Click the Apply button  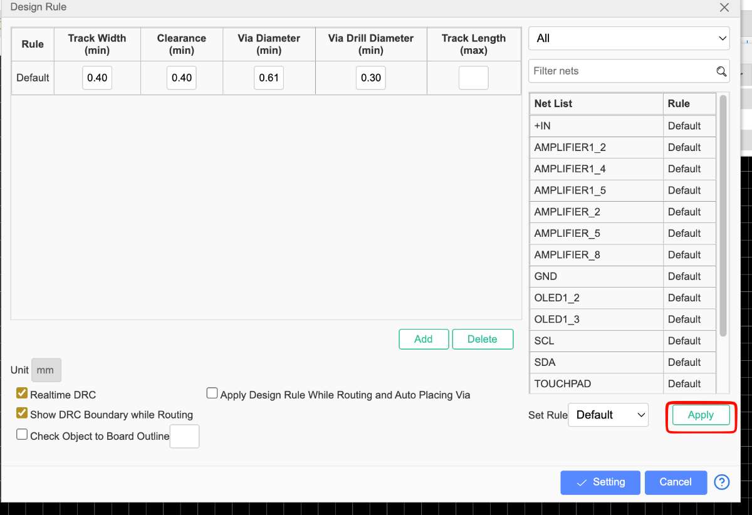701,415
